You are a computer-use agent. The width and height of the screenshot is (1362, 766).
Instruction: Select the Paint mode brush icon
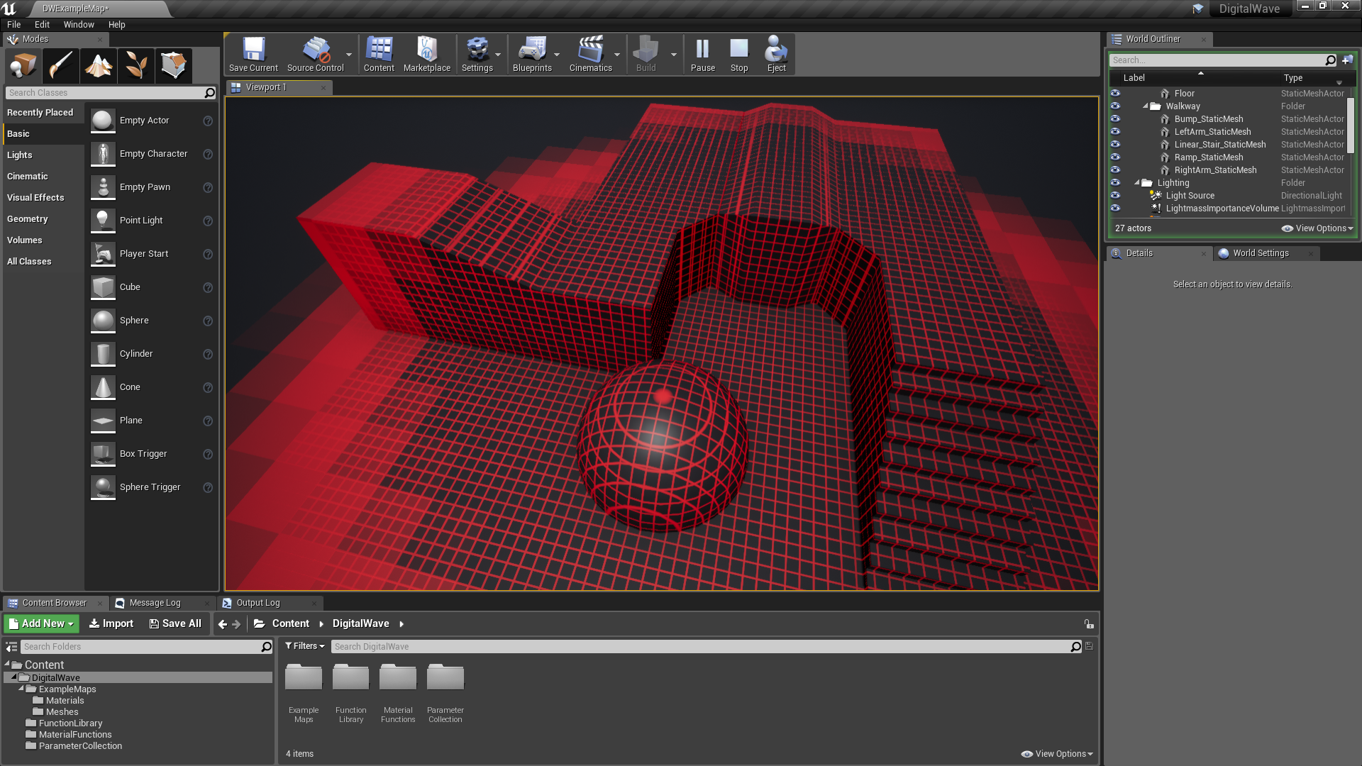point(61,66)
